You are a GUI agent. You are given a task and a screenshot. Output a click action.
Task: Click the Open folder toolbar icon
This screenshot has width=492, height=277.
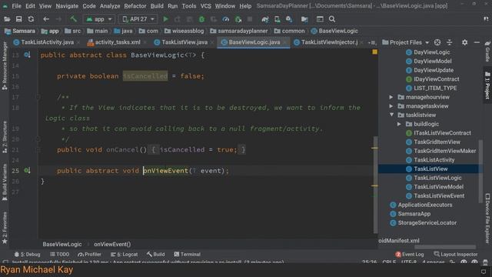(7, 19)
